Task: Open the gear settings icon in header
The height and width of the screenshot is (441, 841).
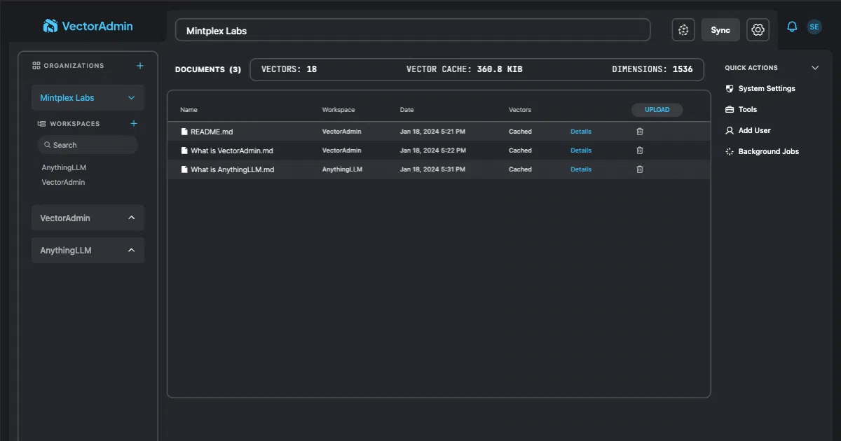Action: tap(758, 30)
